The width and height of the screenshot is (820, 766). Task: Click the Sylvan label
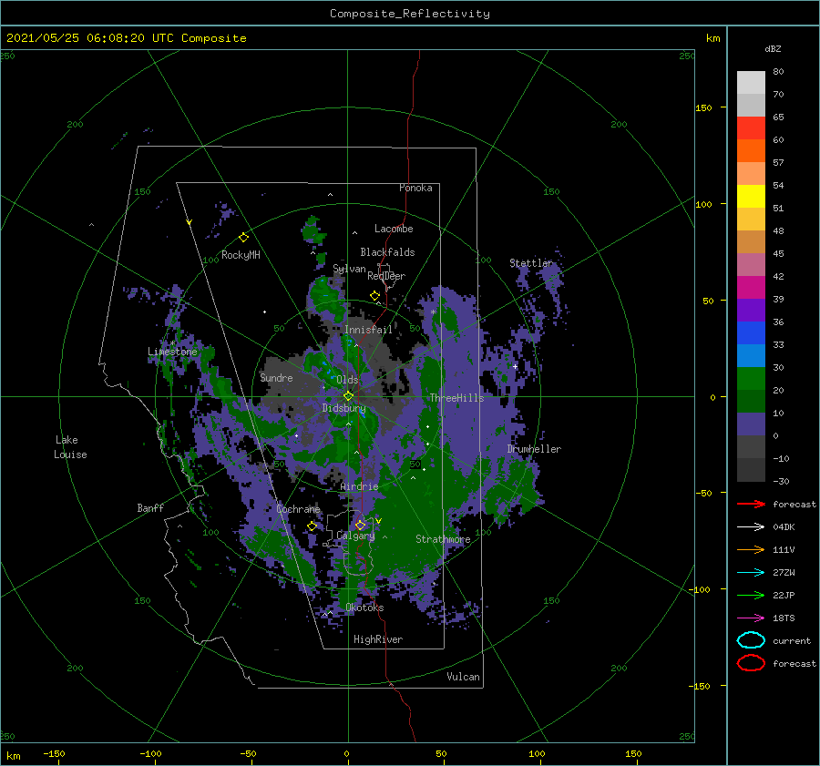(x=349, y=269)
